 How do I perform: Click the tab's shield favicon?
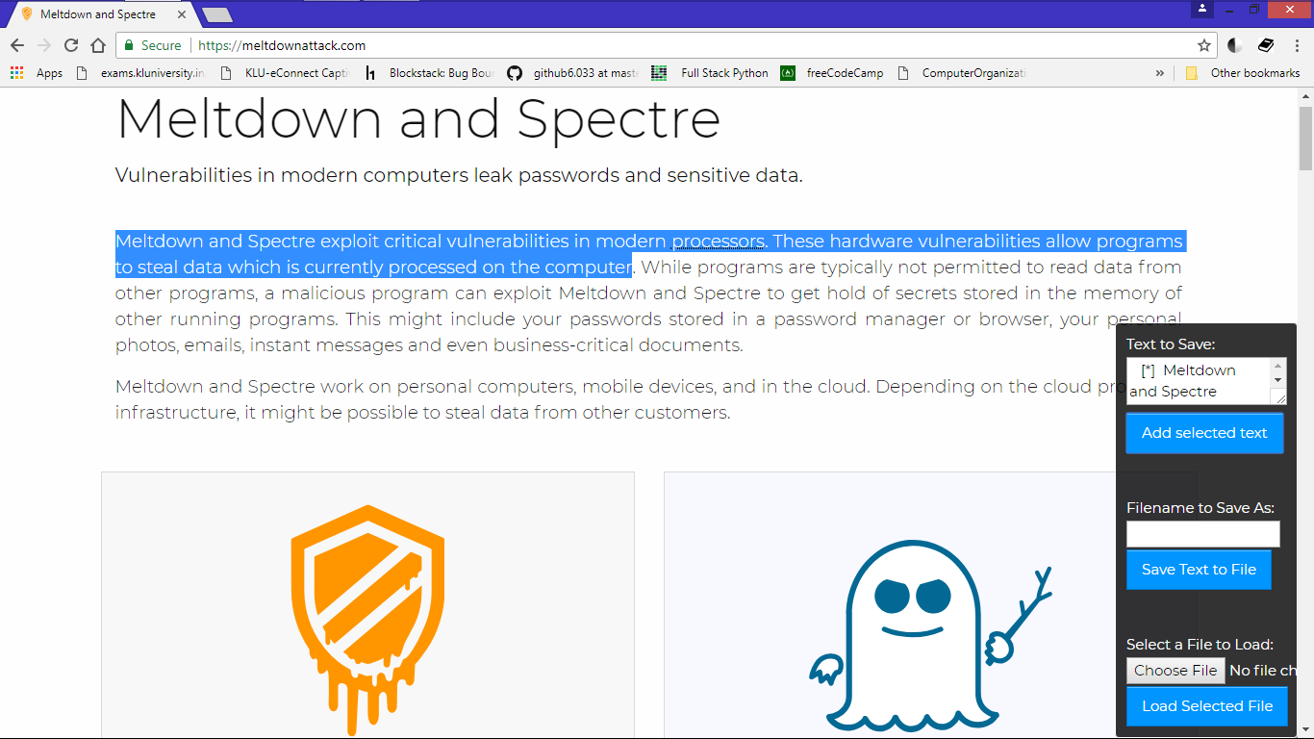tap(27, 14)
